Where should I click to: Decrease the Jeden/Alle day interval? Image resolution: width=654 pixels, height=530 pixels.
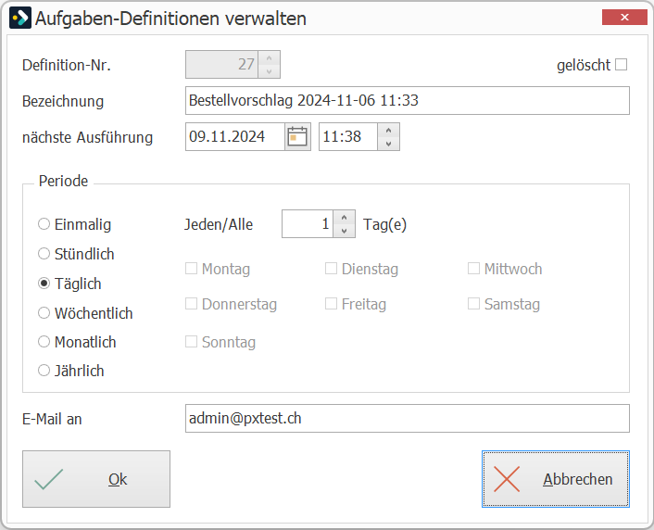(x=344, y=231)
